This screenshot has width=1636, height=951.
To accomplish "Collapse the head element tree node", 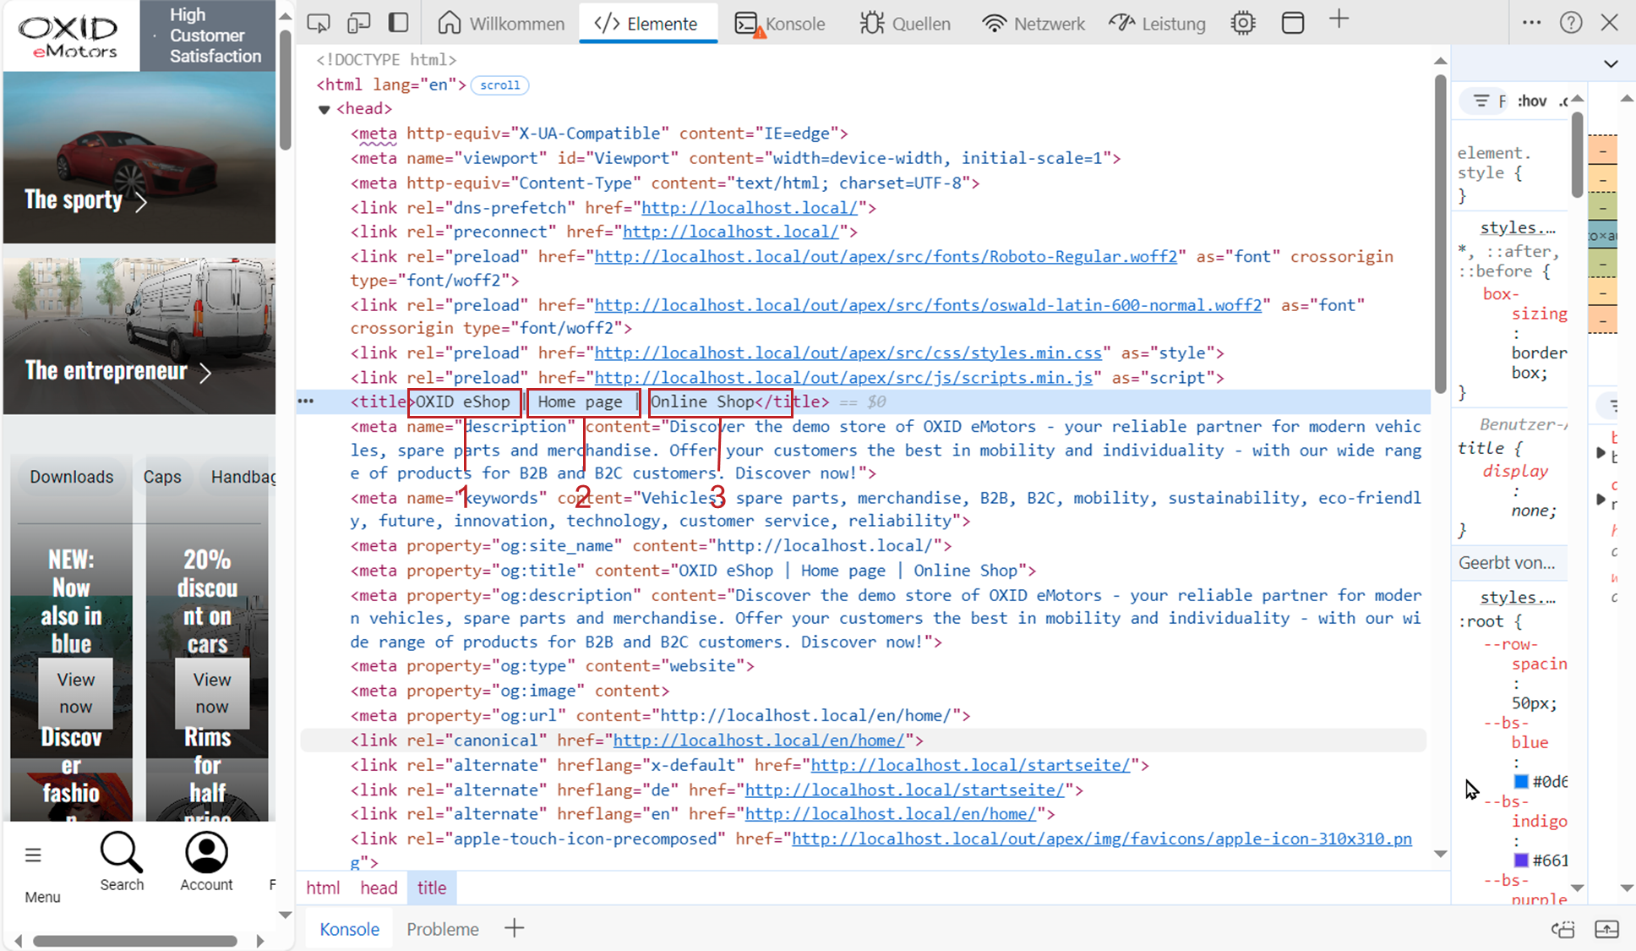I will coord(324,109).
